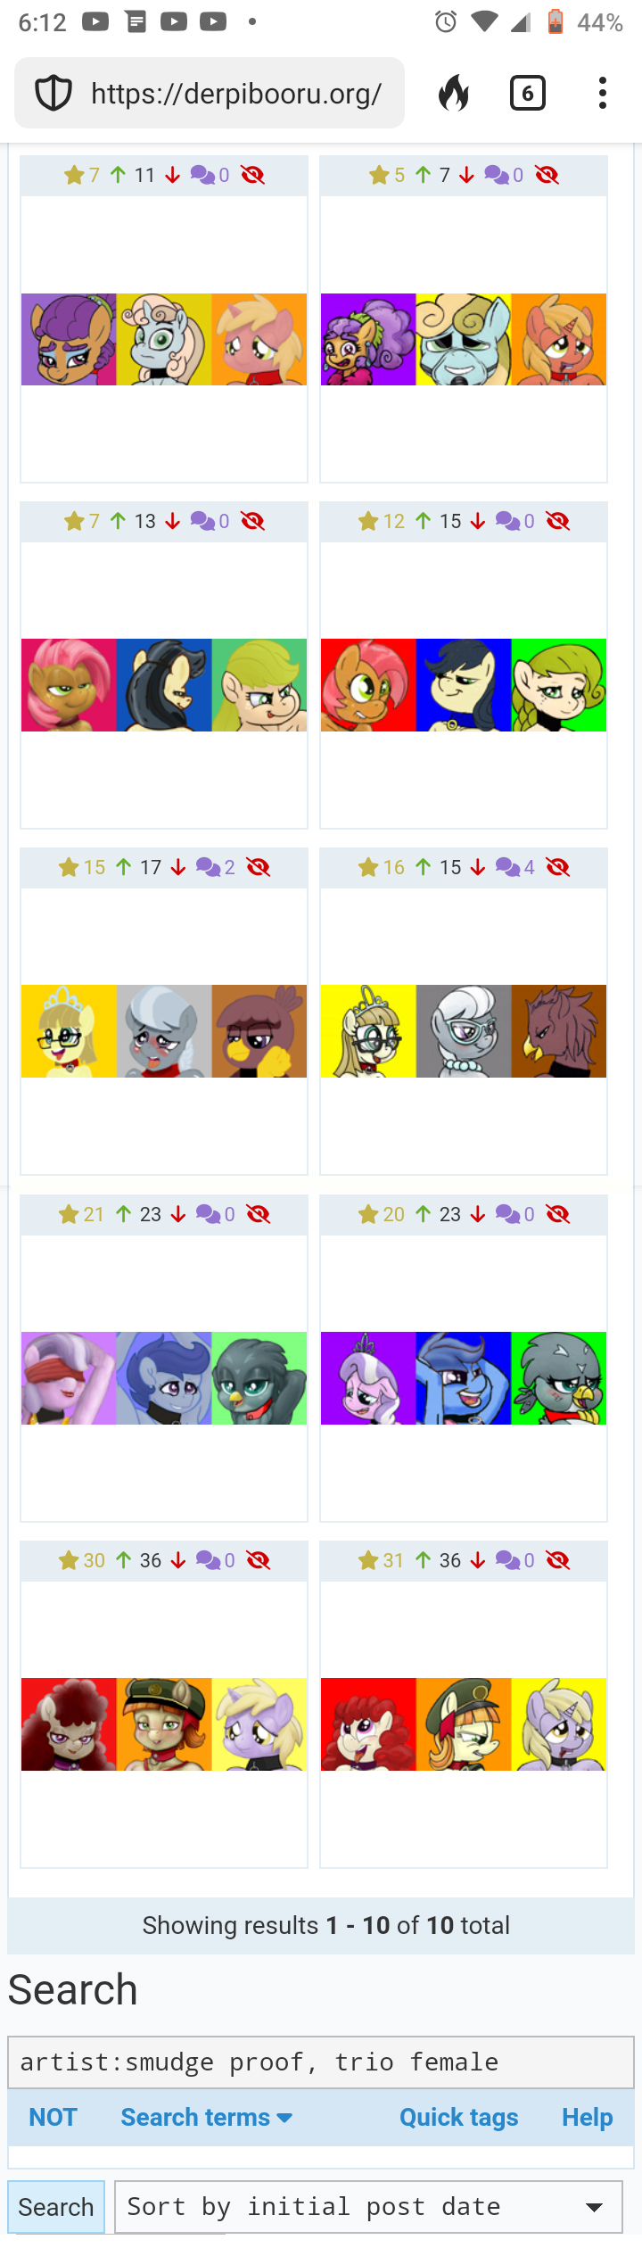This screenshot has width=642, height=2248.
Task: Hide the image with 5 favorites
Action: (x=547, y=175)
